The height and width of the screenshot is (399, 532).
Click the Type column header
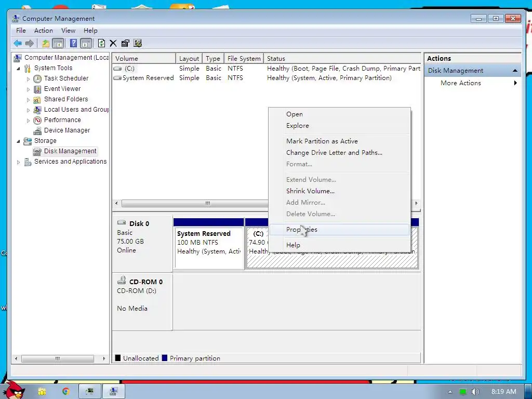(213, 58)
